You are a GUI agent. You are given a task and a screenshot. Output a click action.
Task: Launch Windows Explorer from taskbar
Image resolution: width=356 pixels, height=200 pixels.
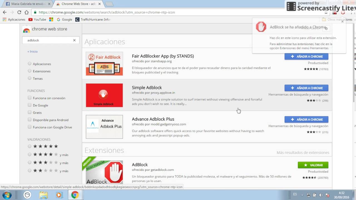[x=43, y=195]
